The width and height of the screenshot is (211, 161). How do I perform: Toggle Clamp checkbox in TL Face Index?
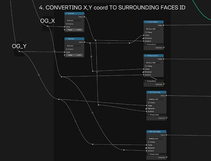pos(146,32)
